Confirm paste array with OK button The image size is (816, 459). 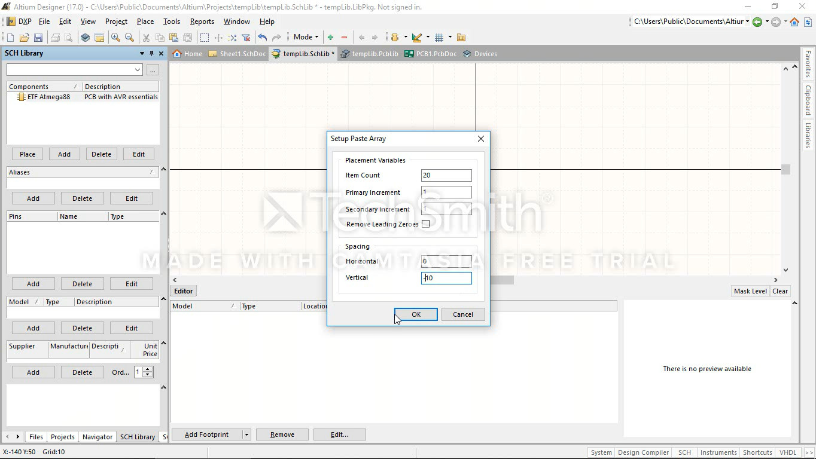(416, 314)
